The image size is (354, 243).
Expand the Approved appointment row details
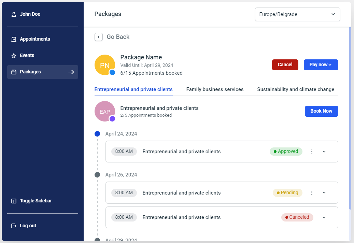(324, 152)
